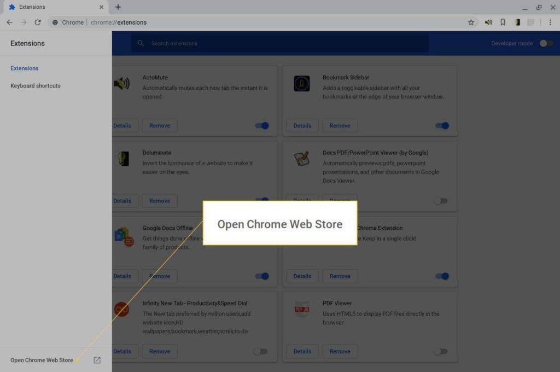The height and width of the screenshot is (372, 560).
Task: Open Chrome Web Store link
Action: [x=42, y=360]
